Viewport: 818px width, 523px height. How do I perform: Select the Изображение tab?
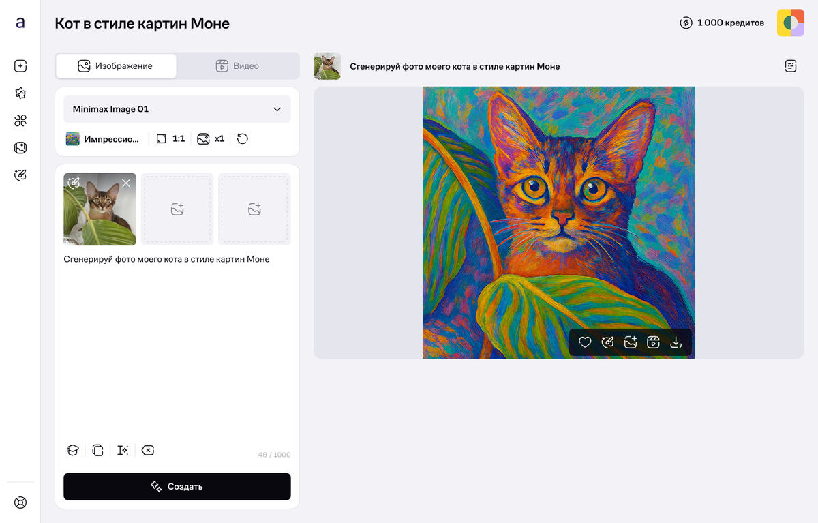(116, 65)
